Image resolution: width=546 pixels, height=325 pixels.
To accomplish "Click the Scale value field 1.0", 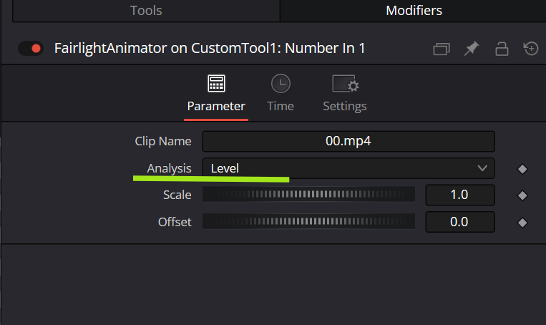I will 460,195.
